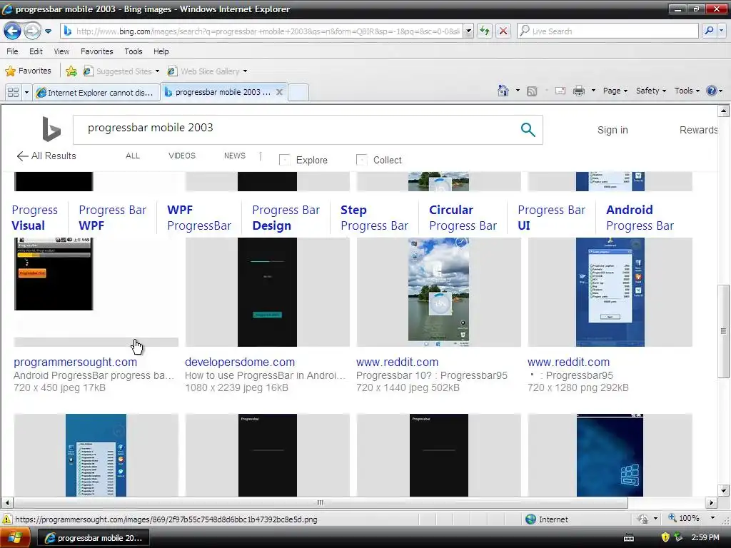Click the Live Search magnifier button
The height and width of the screenshot is (548, 731).
(709, 31)
